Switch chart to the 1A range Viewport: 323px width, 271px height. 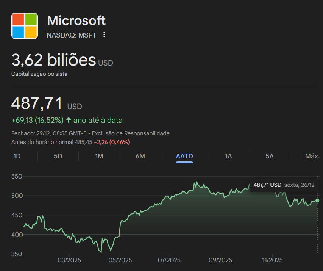[228, 156]
